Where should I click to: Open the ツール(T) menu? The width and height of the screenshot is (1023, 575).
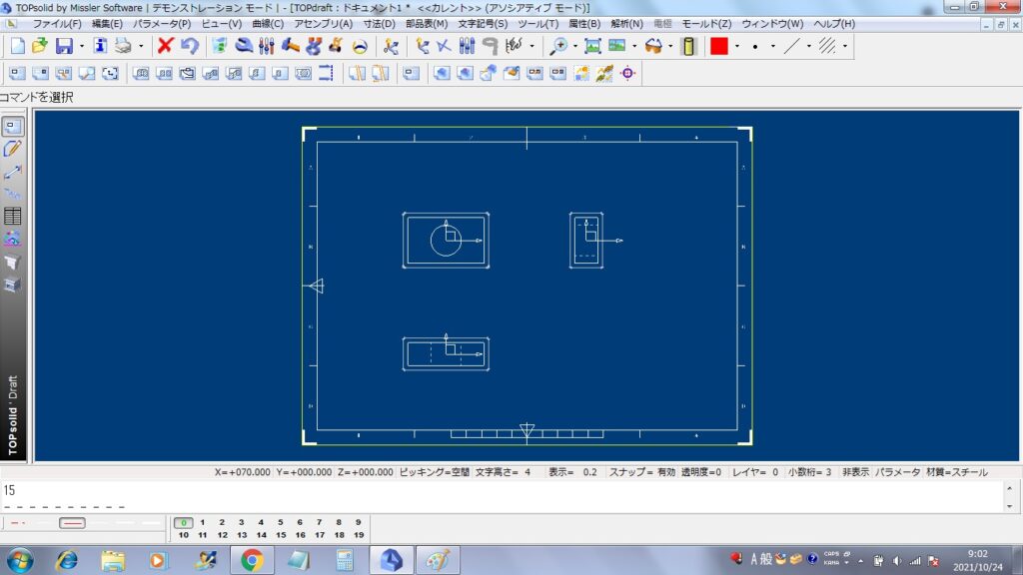pos(538,24)
